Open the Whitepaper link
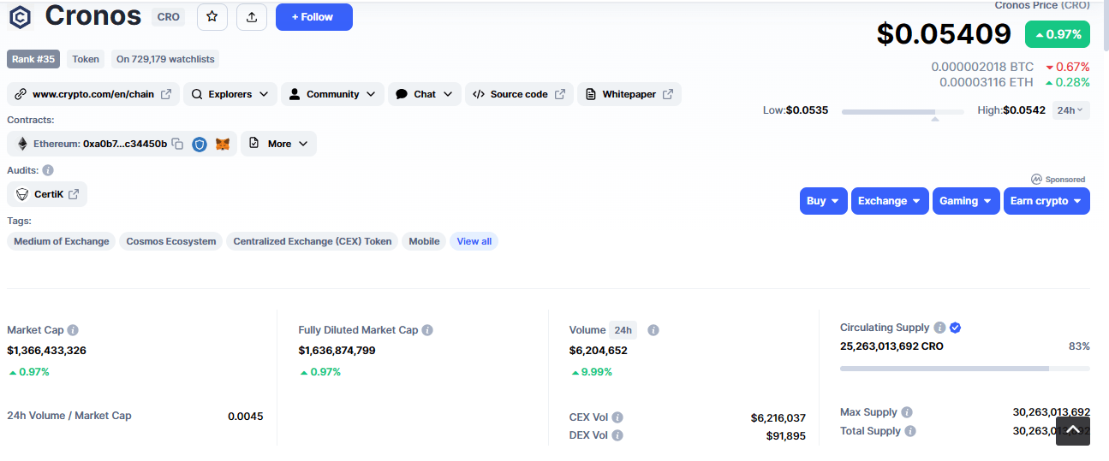 [x=629, y=94]
